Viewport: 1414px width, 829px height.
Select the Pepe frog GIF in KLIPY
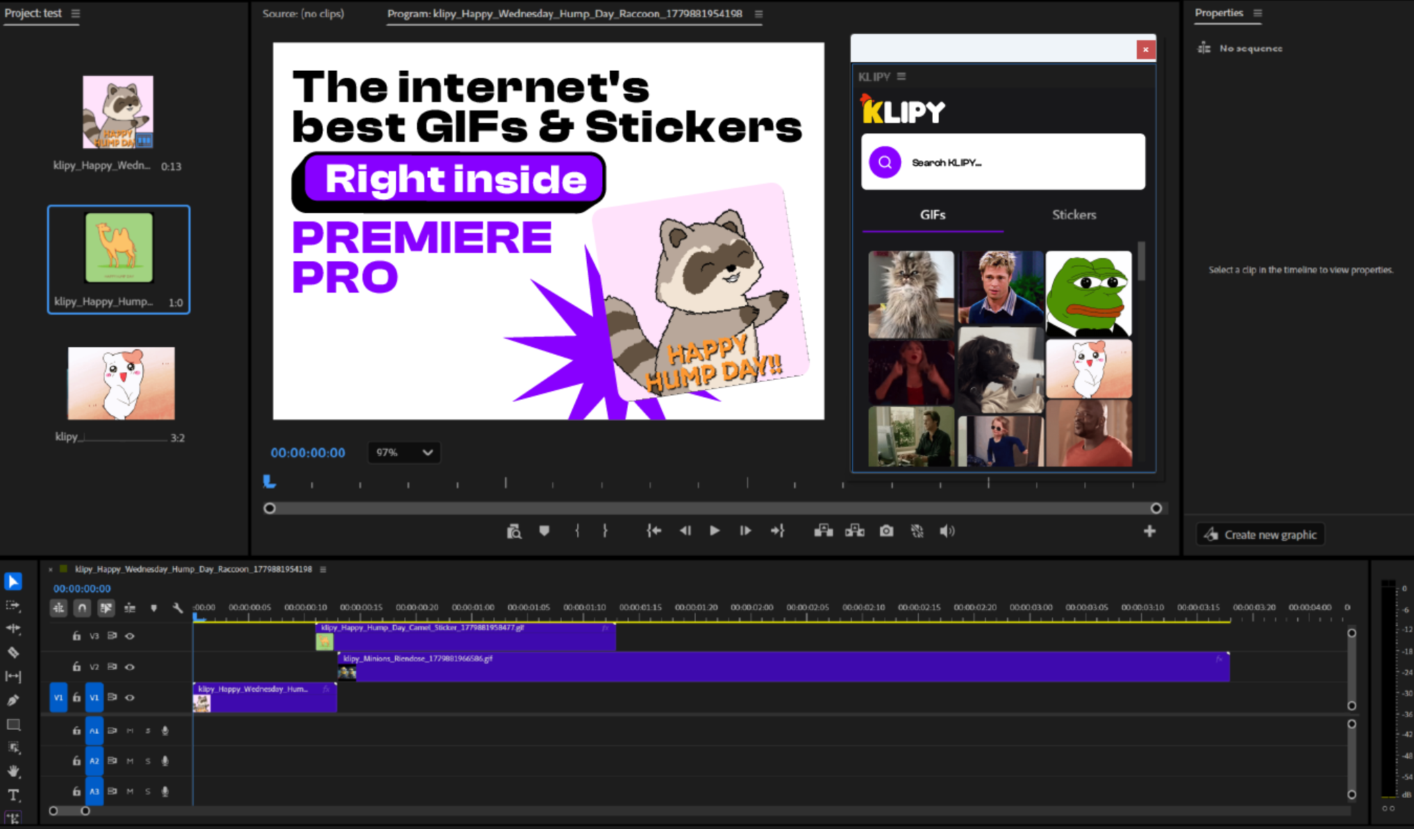(1088, 294)
